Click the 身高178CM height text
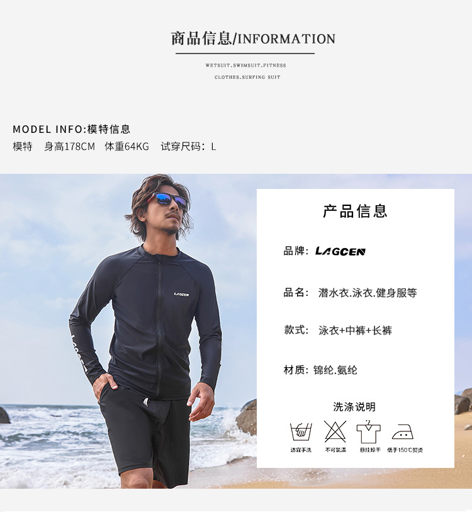472x512 pixels. pos(69,146)
